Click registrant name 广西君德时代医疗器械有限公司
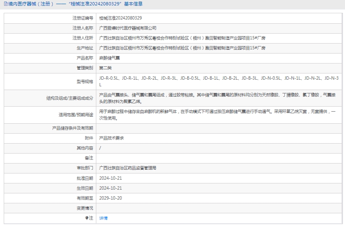 (x=128, y=28)
